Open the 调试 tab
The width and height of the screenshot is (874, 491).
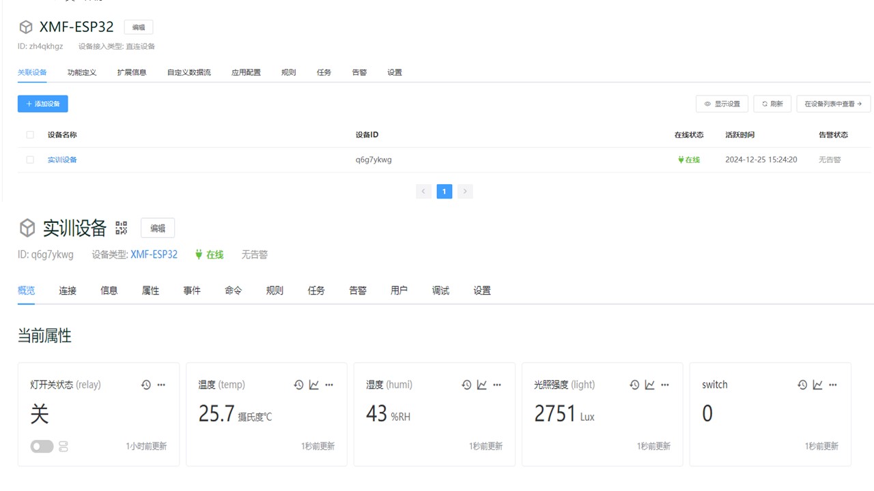pos(440,291)
